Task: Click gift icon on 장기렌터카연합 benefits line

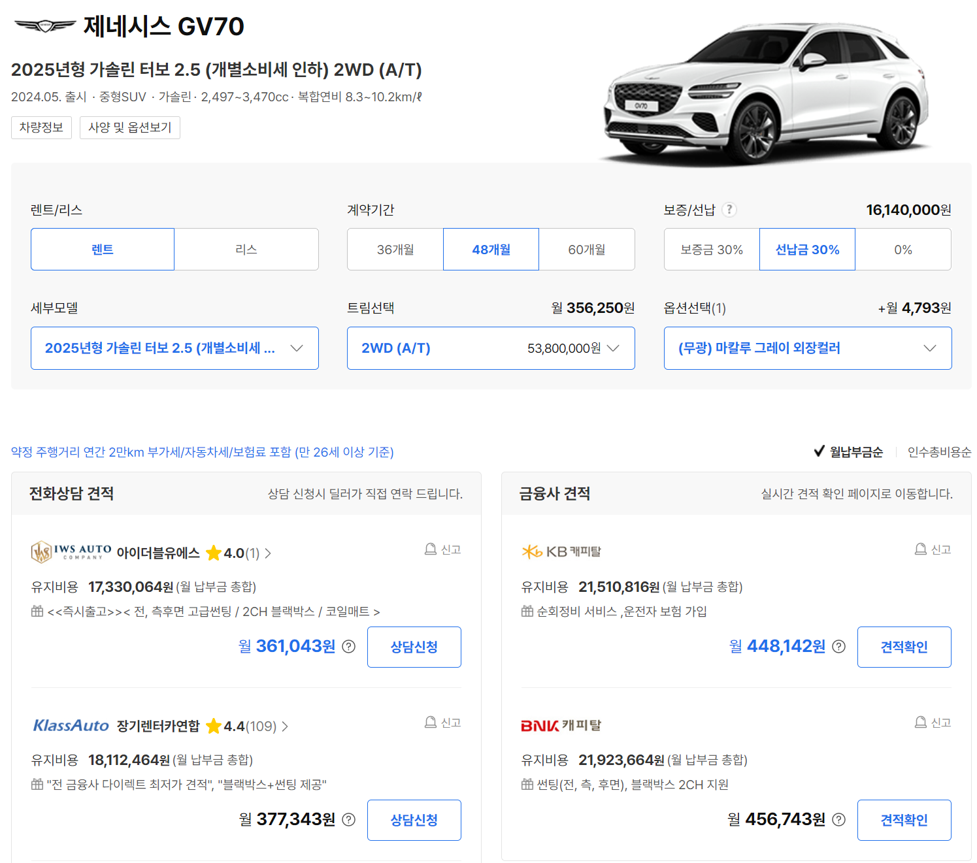Action: point(37,785)
